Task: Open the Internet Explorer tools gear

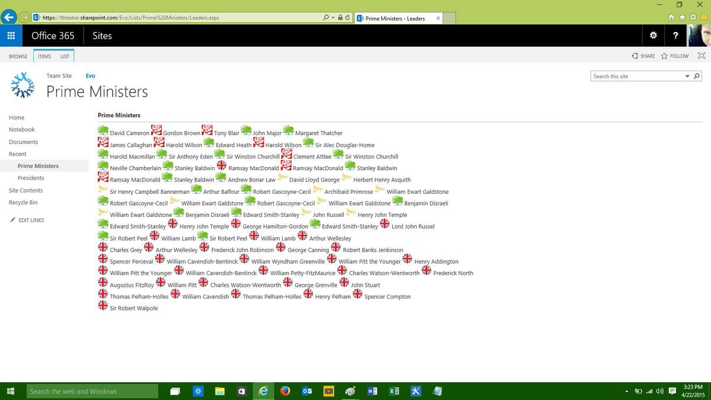Action: coord(693,18)
